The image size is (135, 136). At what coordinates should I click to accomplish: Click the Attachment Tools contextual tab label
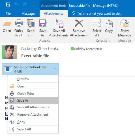pyautogui.click(x=54, y=6)
